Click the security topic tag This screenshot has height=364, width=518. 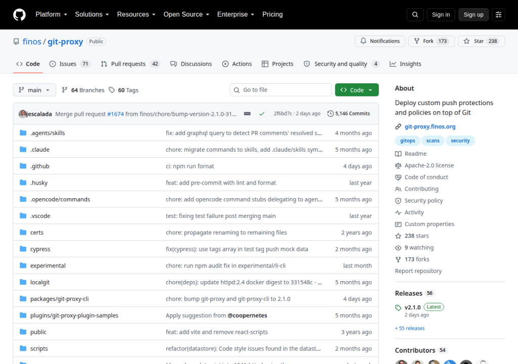(460, 141)
